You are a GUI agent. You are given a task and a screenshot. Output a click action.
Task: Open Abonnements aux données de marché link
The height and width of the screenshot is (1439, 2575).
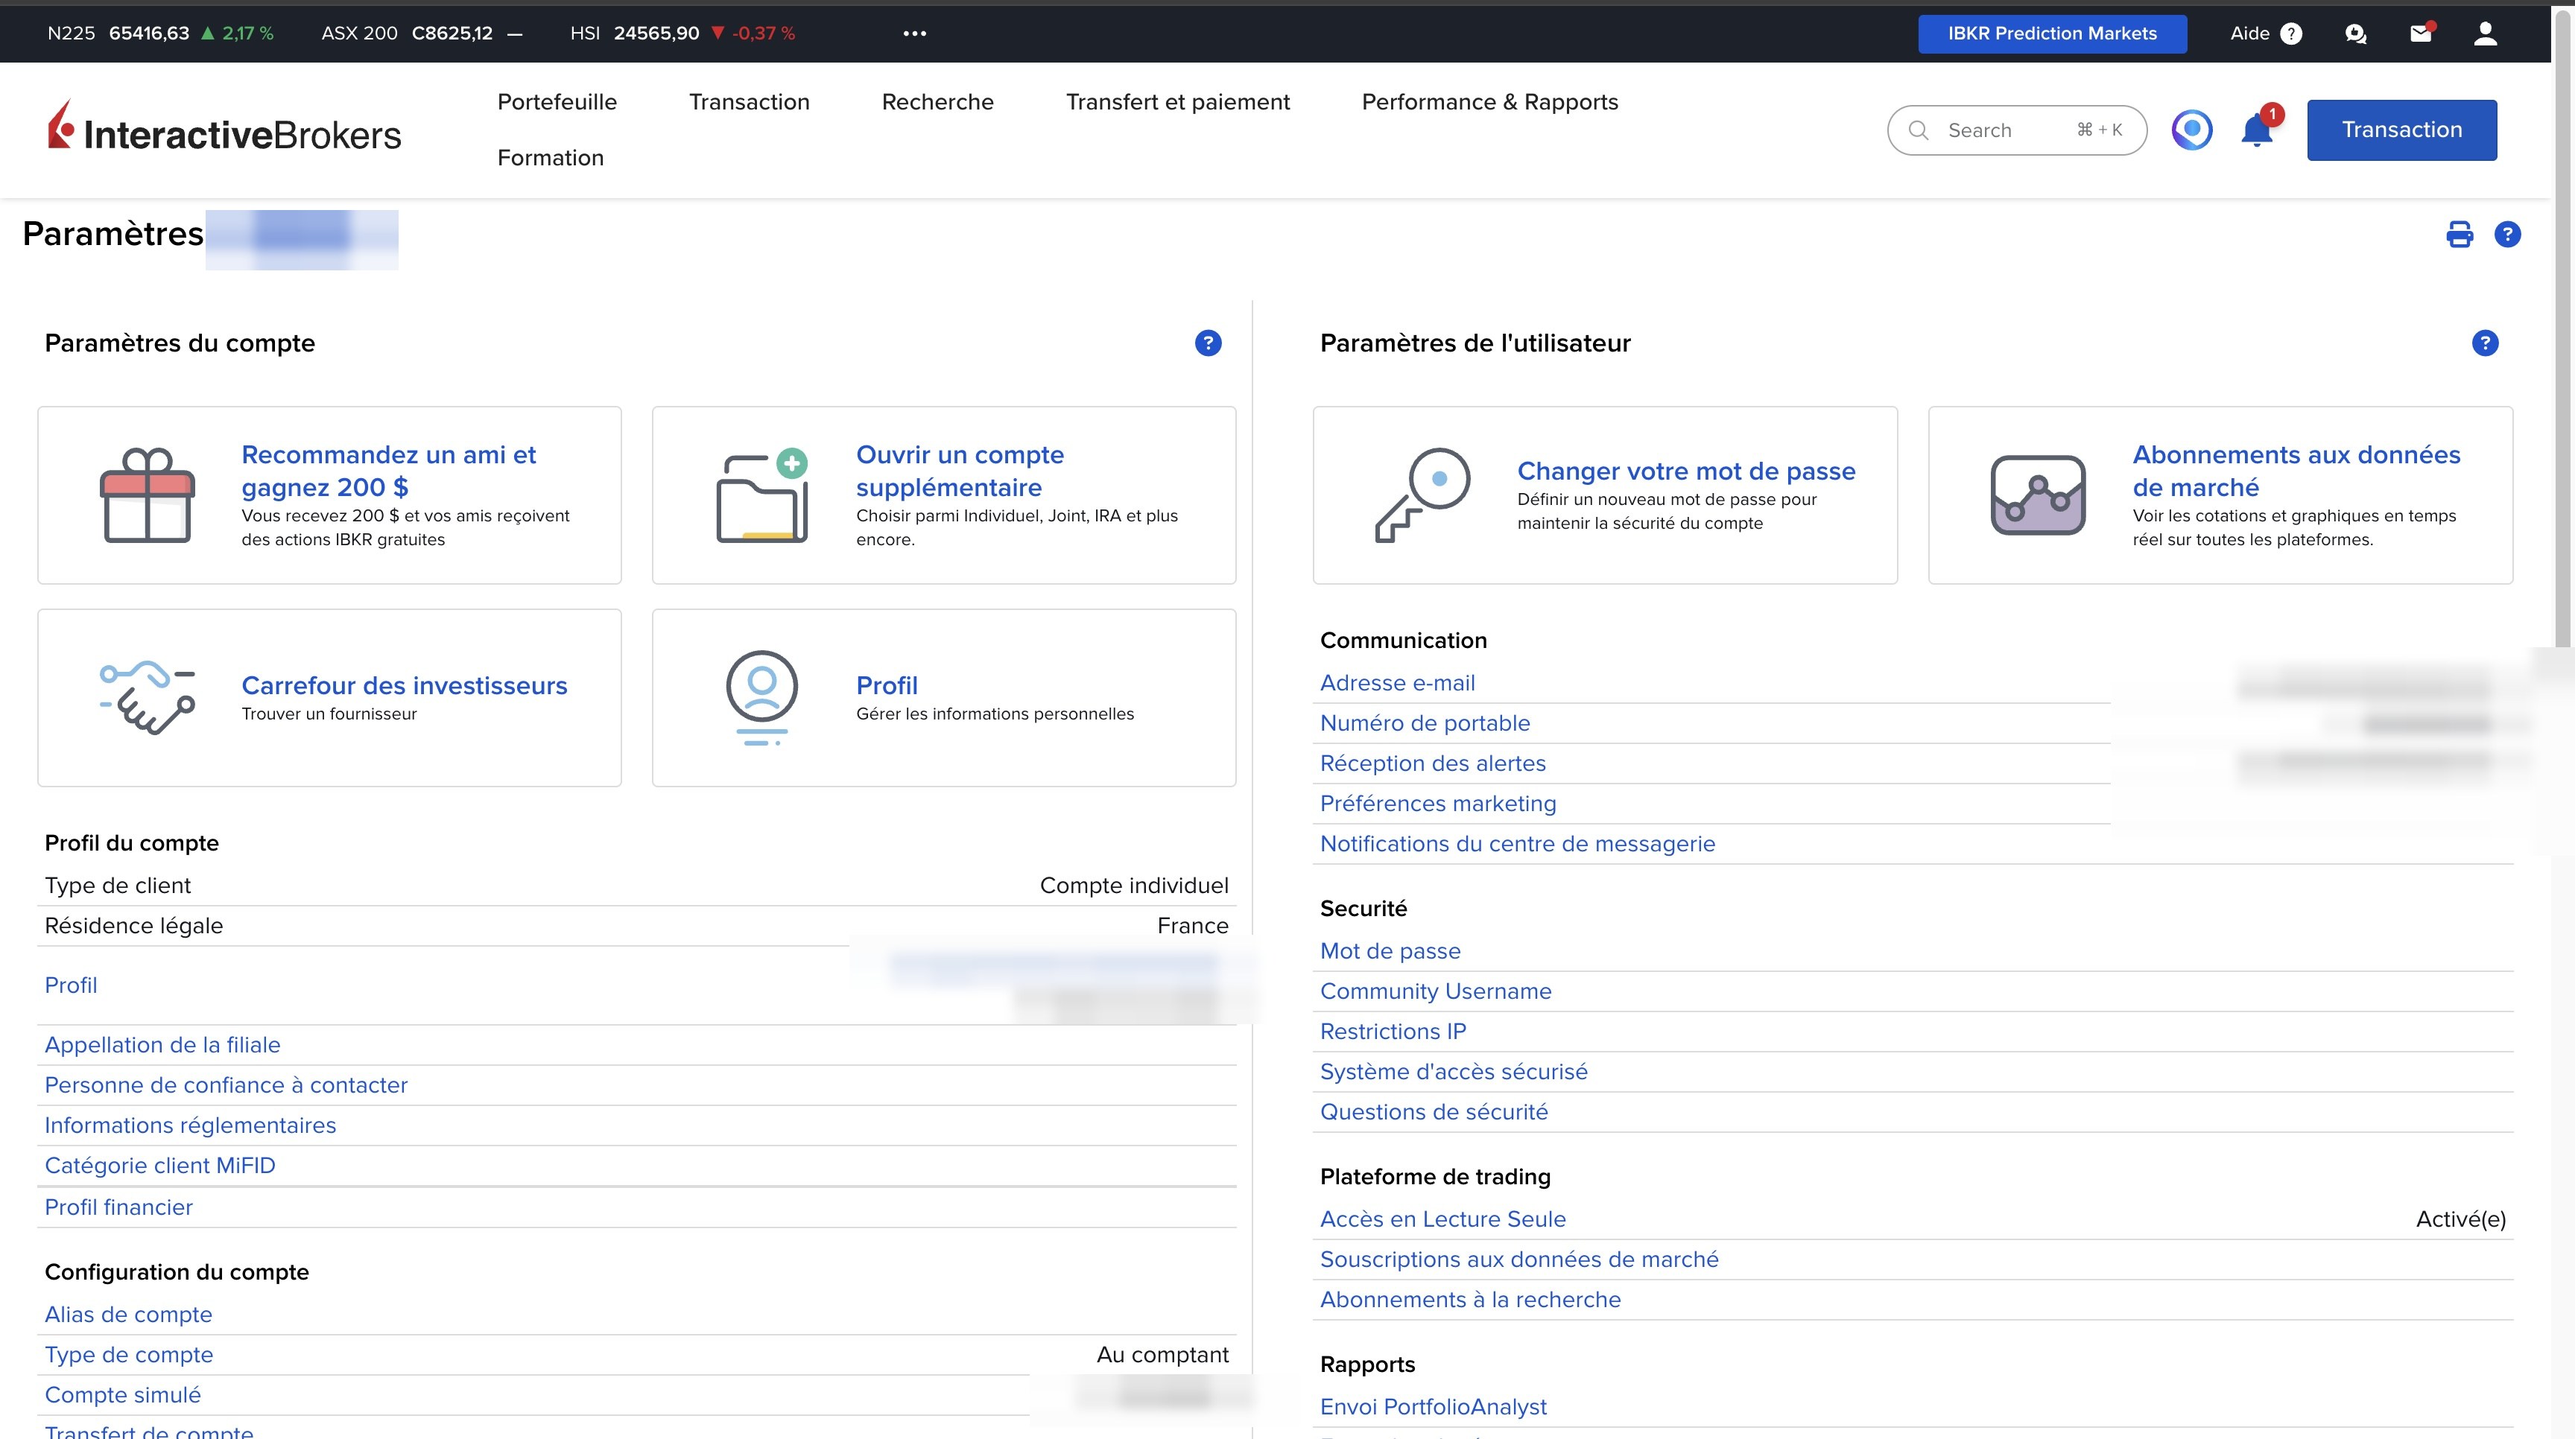2296,471
